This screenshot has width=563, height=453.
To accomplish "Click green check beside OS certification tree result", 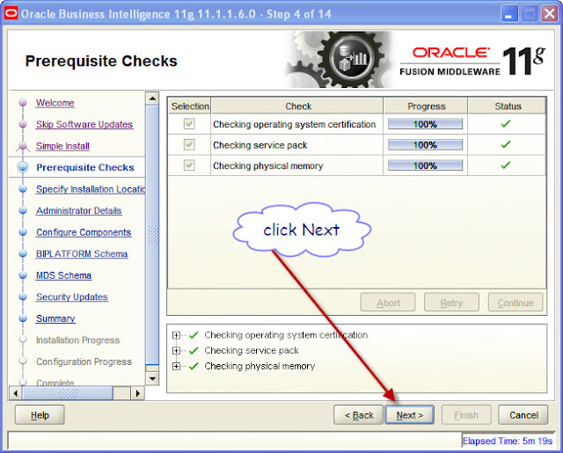I will click(x=194, y=335).
